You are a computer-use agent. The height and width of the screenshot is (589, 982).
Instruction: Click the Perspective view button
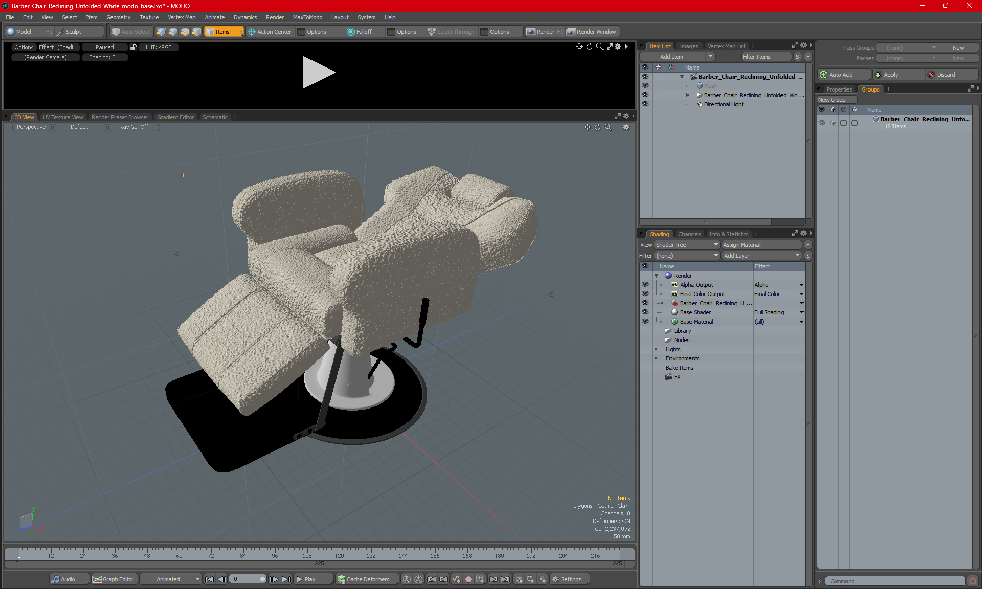pos(31,127)
